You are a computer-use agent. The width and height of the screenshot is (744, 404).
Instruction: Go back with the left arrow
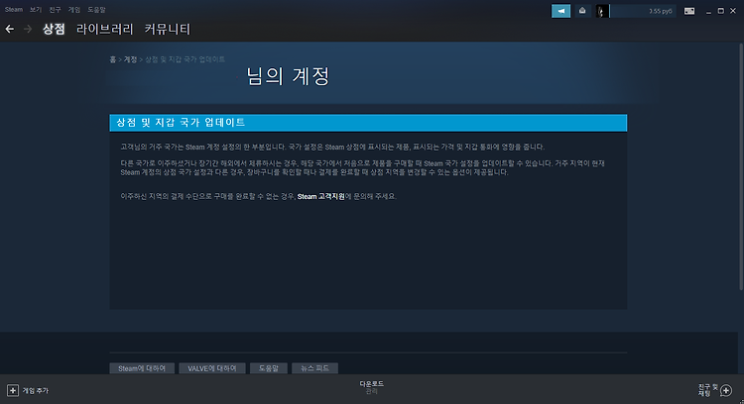click(x=10, y=30)
